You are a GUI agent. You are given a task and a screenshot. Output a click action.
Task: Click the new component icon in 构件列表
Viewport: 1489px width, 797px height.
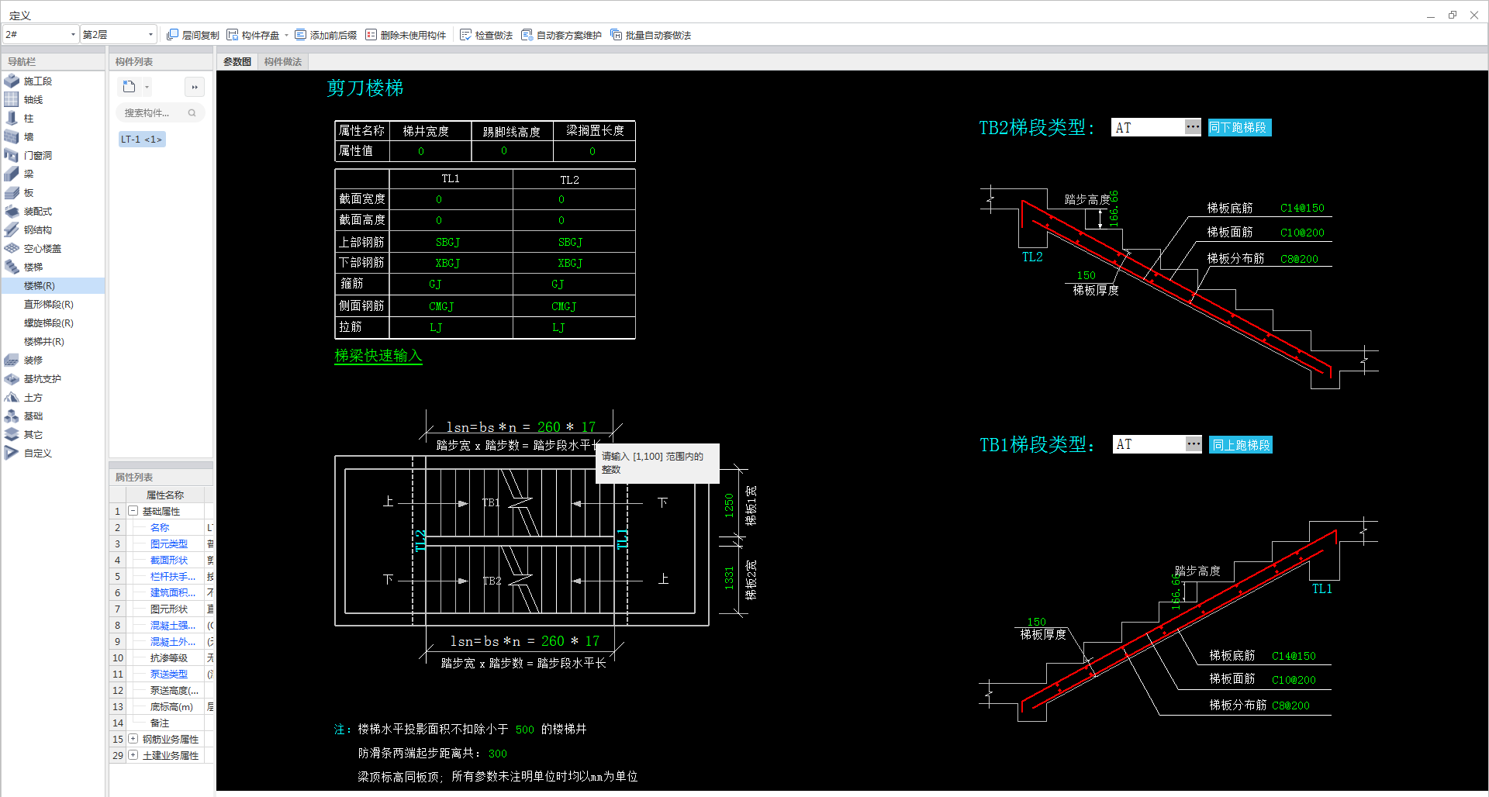(x=130, y=87)
